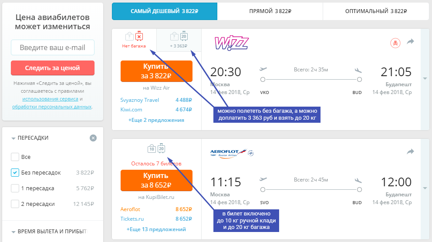This screenshot has width=432, height=242.
Task: Choose the 20 kg baggage option +3 363₽
Action: [179, 40]
